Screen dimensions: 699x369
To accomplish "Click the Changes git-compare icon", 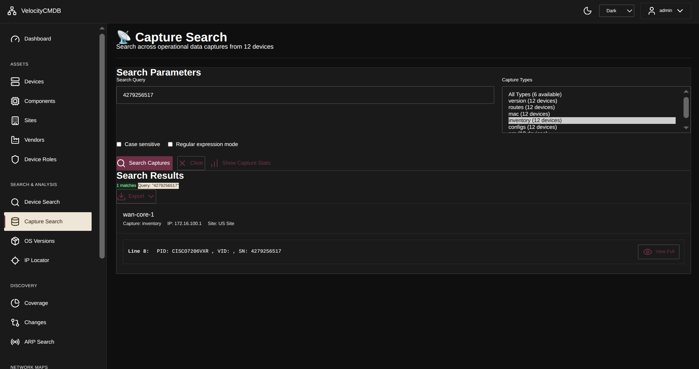I will point(15,322).
